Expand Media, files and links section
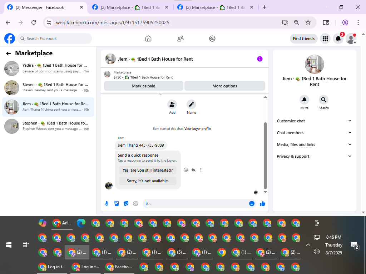The width and height of the screenshot is (366, 274). (x=314, y=144)
